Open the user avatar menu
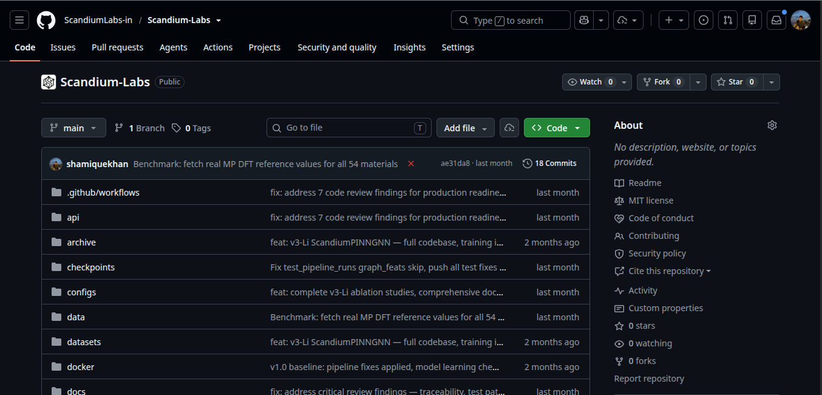Screen dimensions: 822x395 801,20
